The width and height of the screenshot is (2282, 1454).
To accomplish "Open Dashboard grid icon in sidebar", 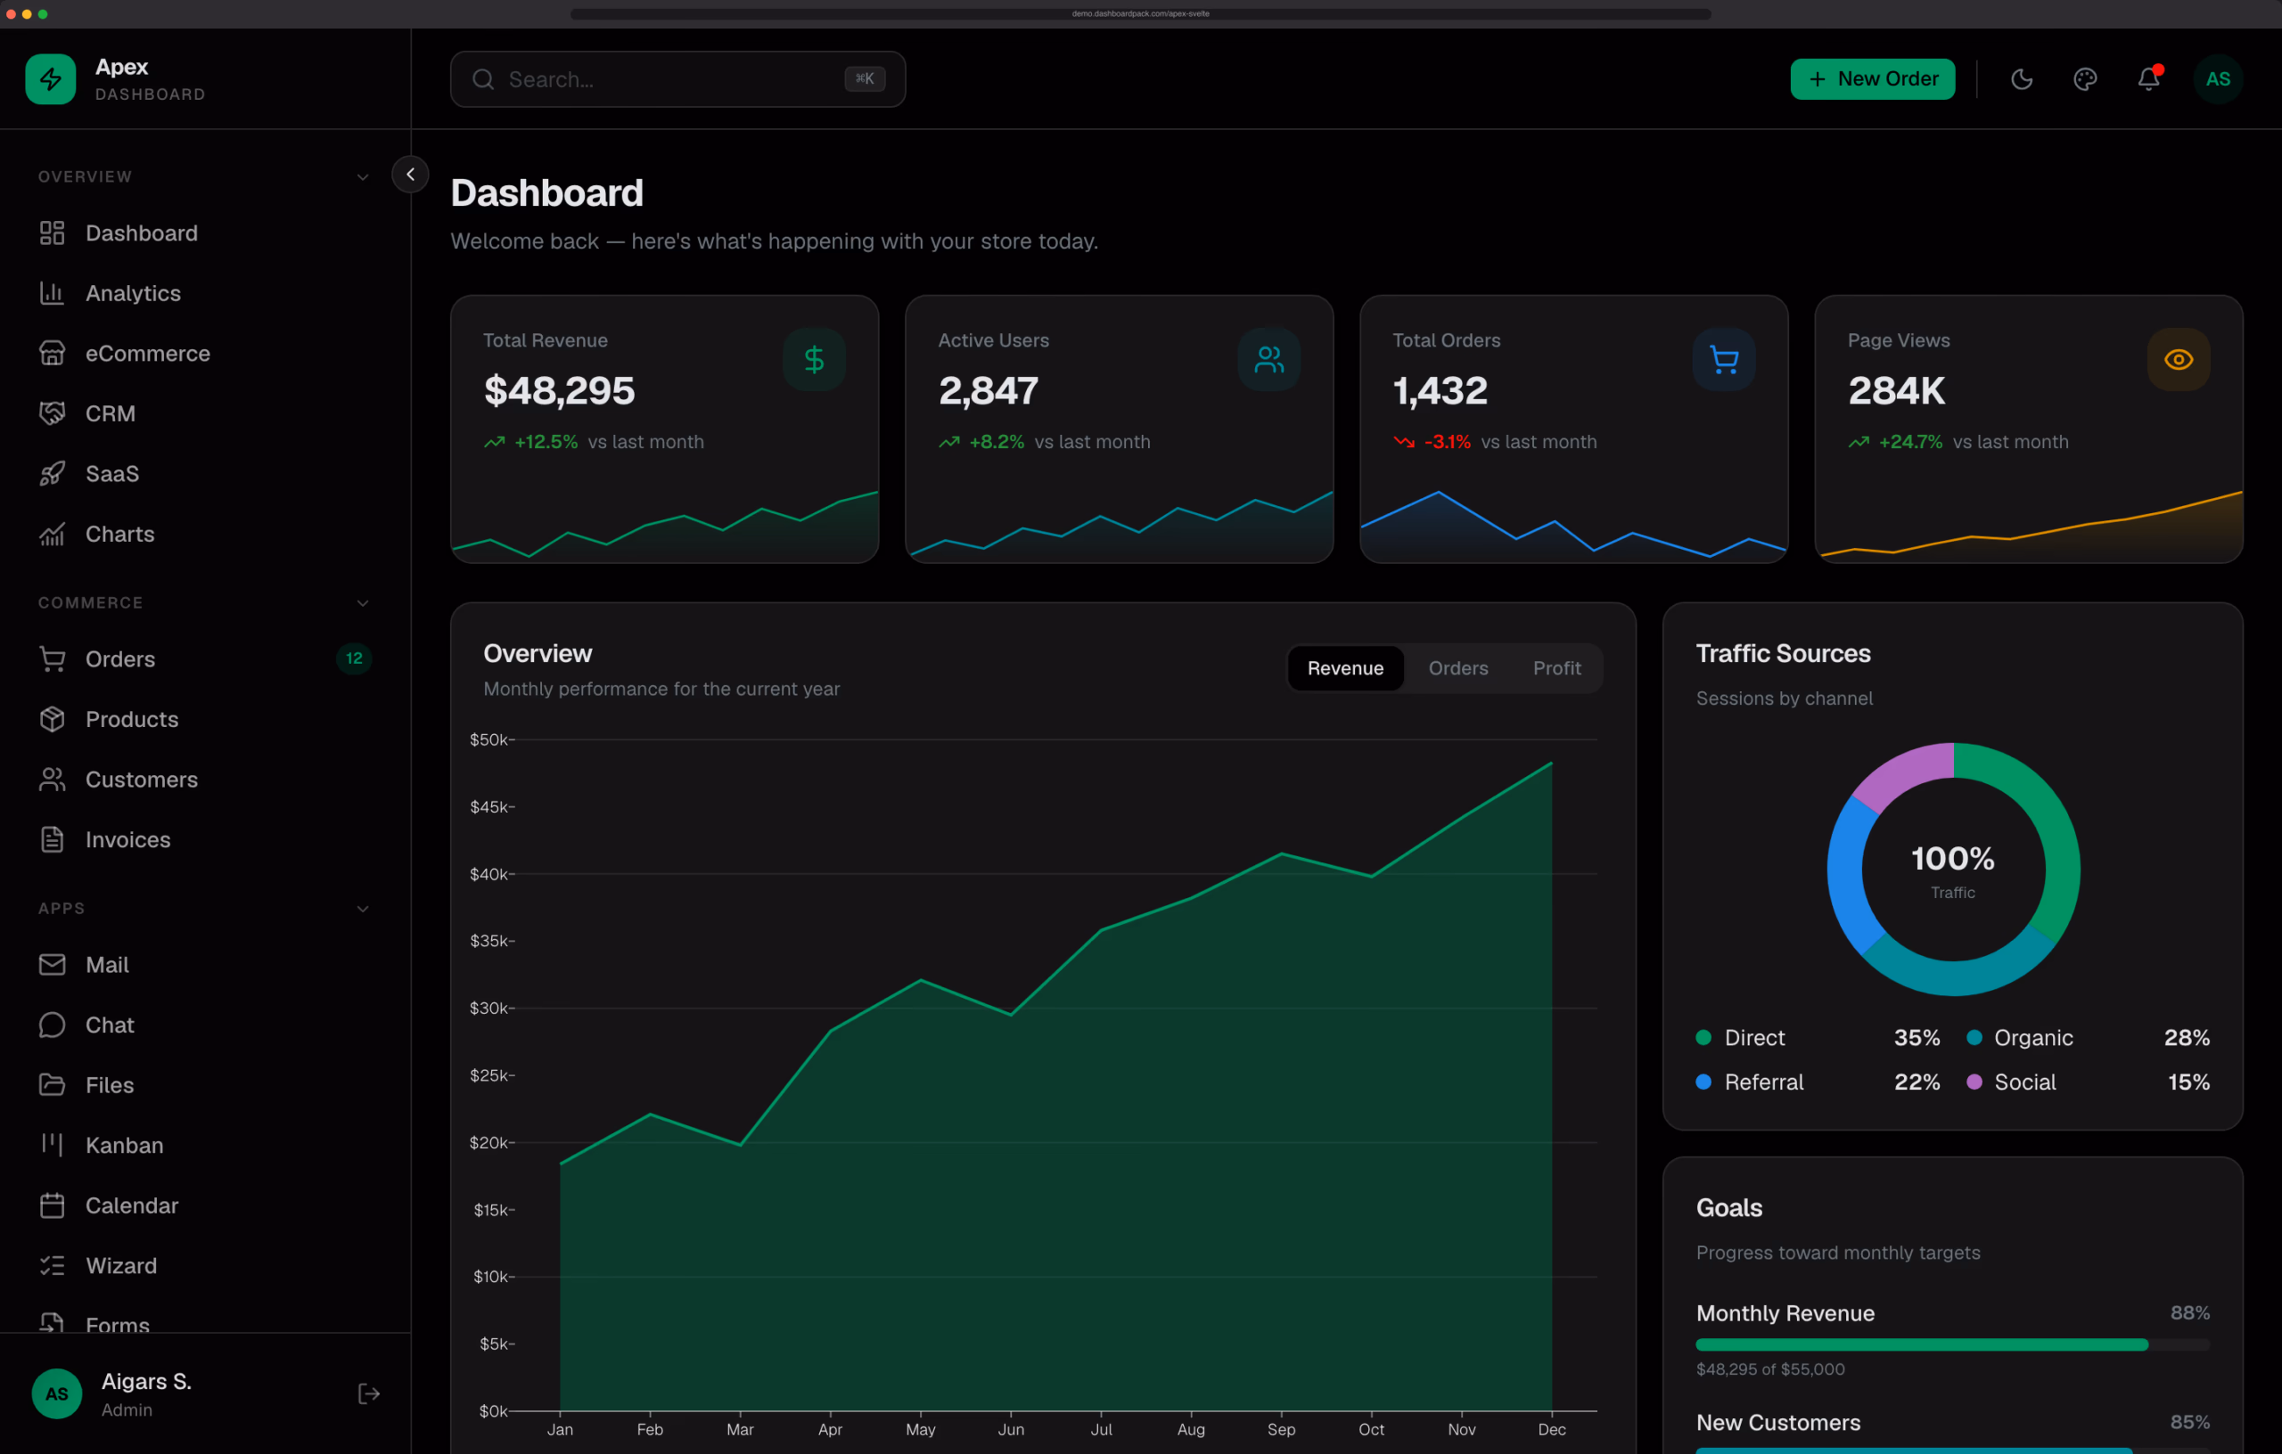I will pos(52,233).
